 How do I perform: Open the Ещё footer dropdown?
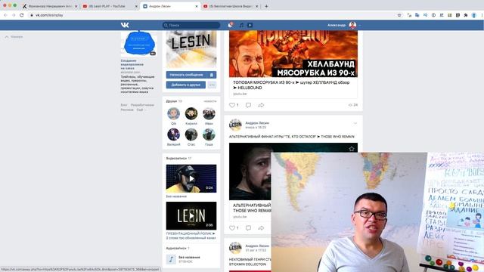[141, 110]
